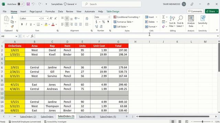Apply Italic formatting

pyautogui.click(x=26, y=24)
